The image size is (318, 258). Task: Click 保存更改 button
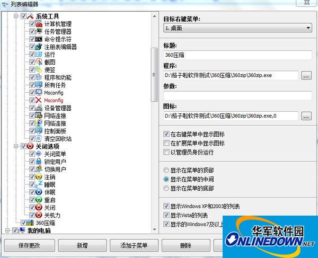[x=29, y=245]
